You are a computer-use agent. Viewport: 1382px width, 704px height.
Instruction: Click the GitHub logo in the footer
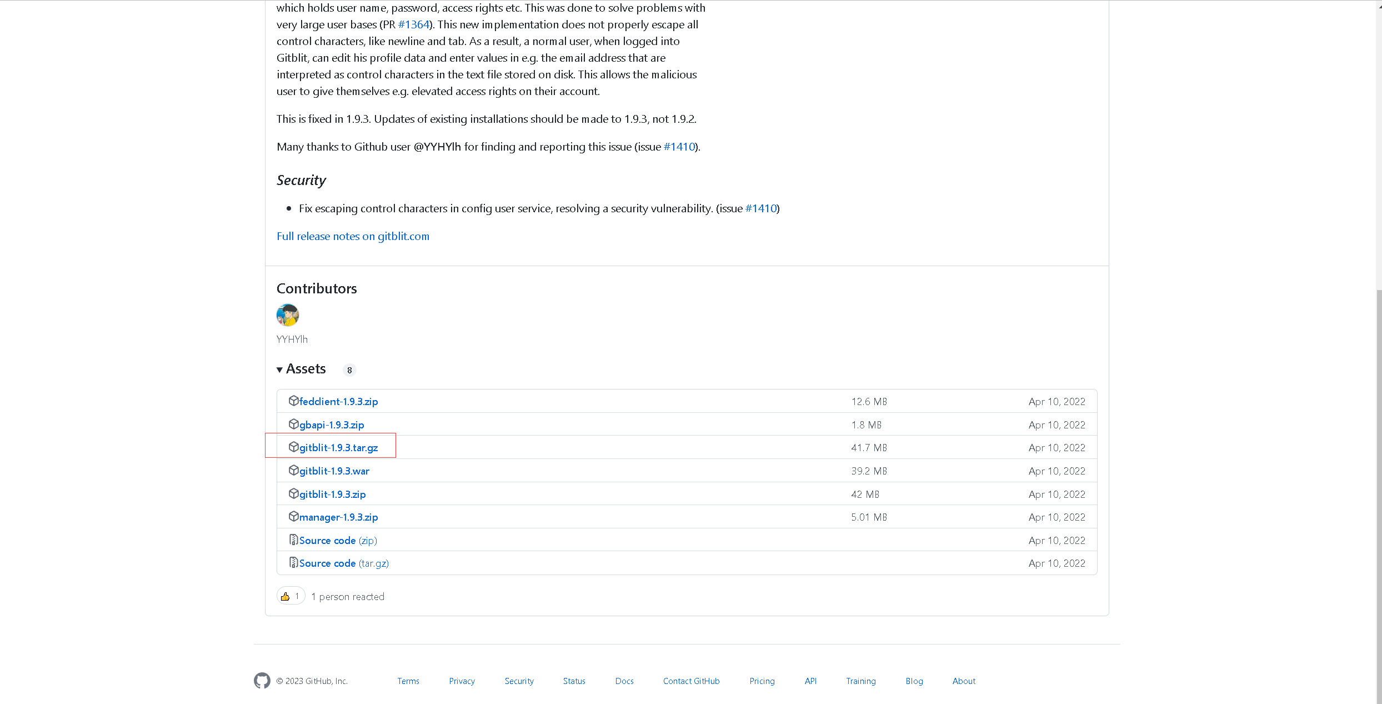[262, 681]
